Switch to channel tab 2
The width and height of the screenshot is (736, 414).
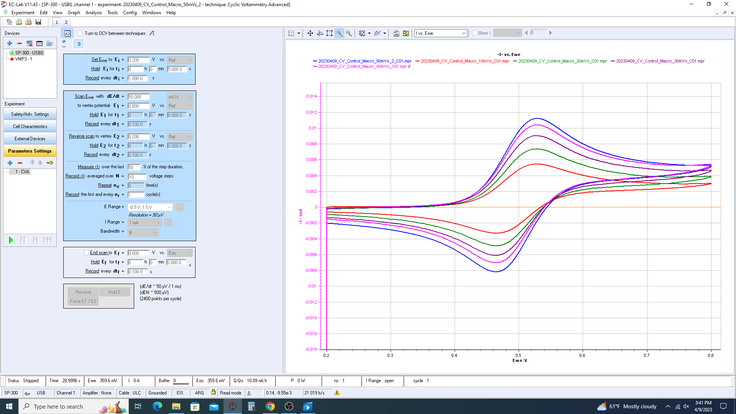tap(66, 22)
